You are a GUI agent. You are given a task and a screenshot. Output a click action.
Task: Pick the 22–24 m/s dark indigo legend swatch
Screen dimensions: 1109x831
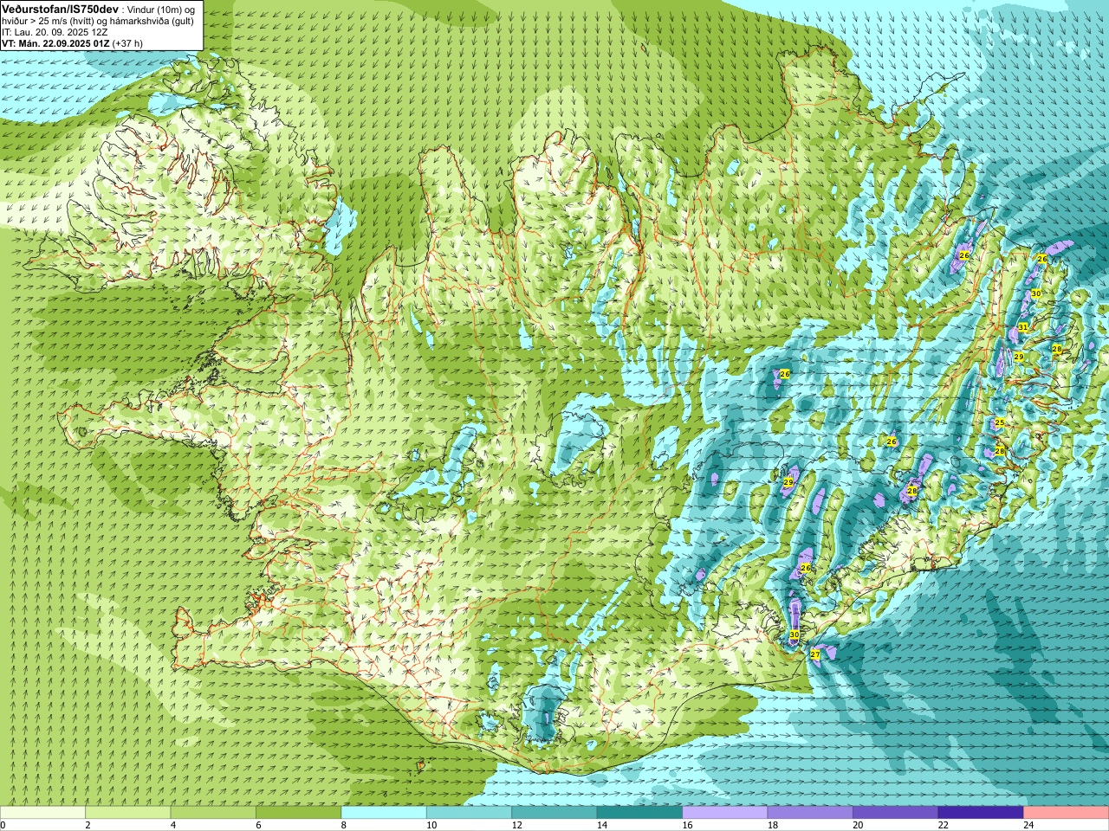pyautogui.click(x=981, y=813)
